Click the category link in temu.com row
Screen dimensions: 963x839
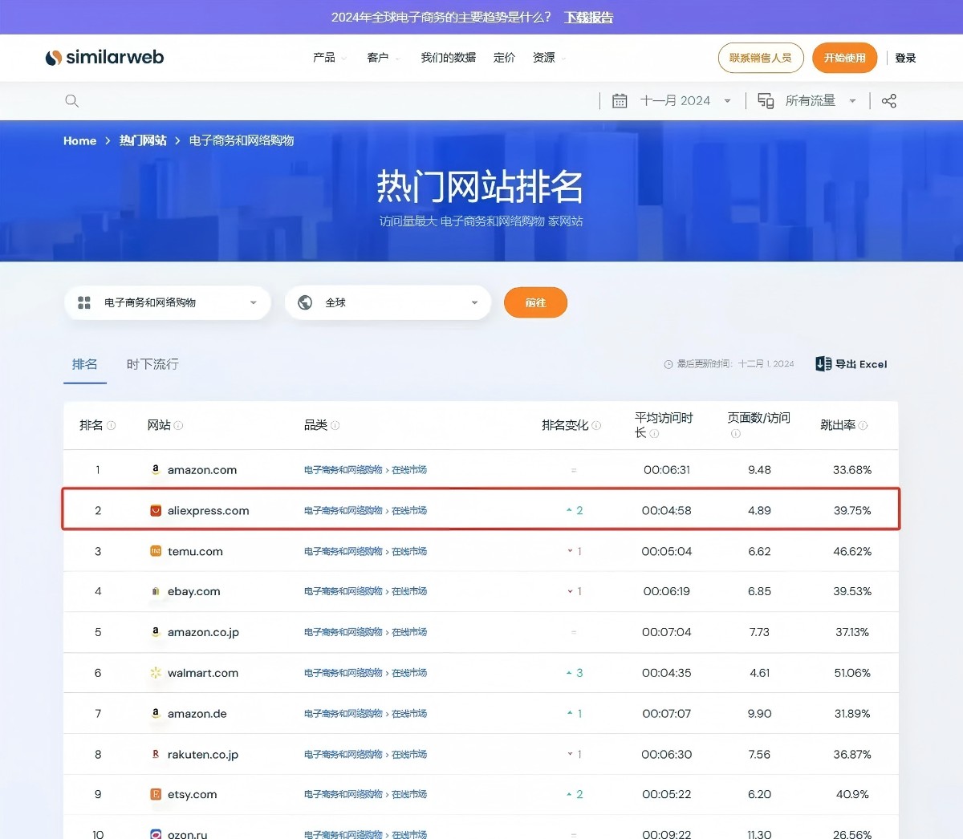pos(365,551)
